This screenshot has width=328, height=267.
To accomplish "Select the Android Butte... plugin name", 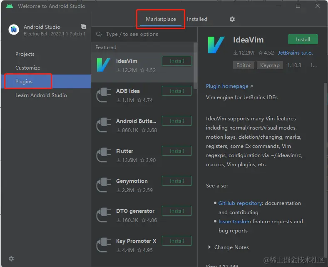I will (136, 121).
